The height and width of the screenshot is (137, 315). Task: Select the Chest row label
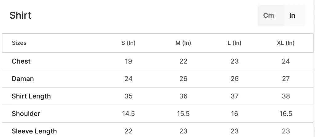21,61
